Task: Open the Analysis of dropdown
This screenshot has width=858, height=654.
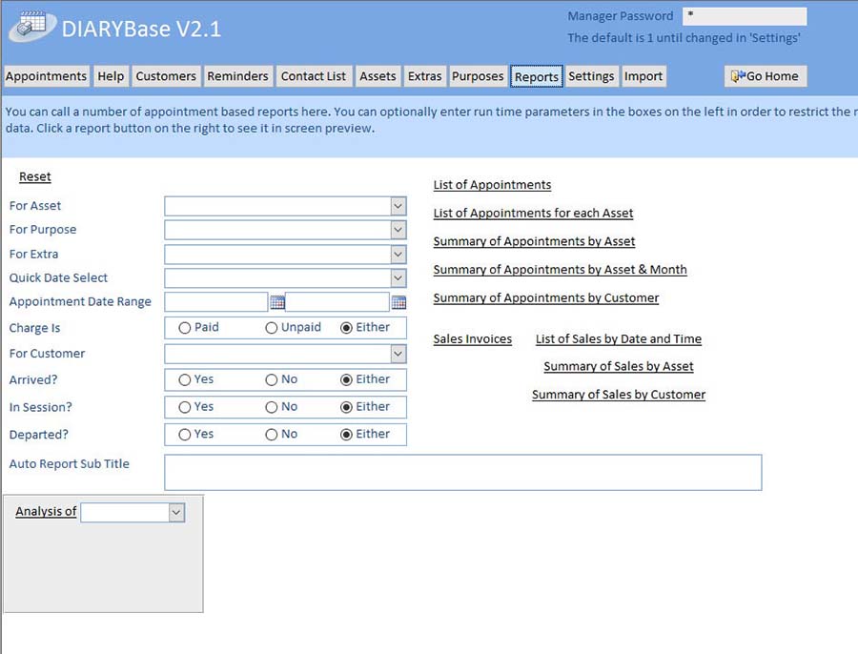Action: coord(176,513)
